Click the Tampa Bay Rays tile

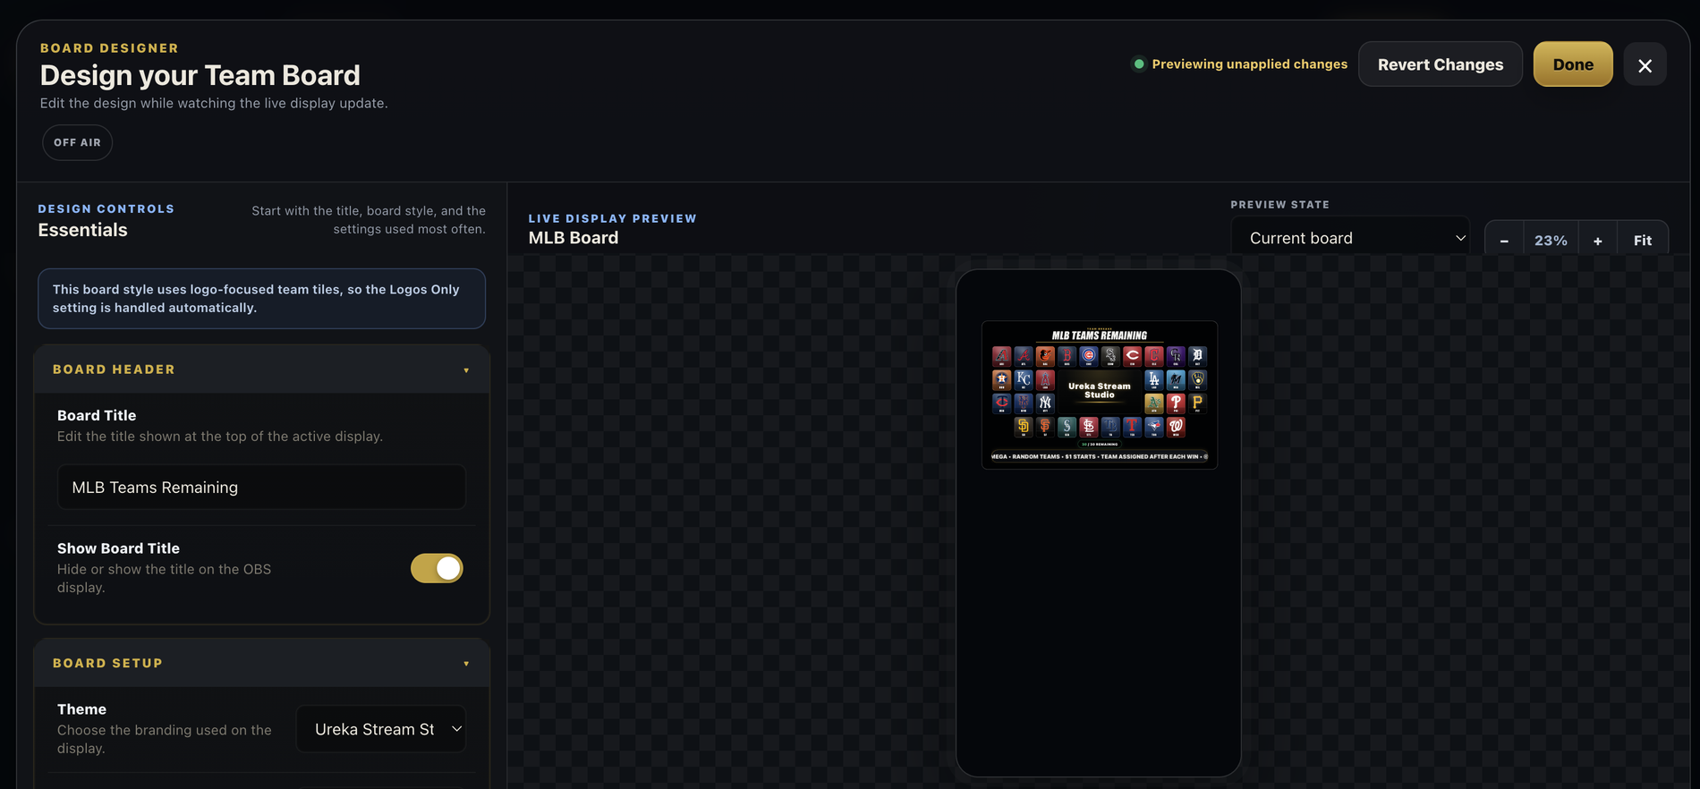(1110, 428)
